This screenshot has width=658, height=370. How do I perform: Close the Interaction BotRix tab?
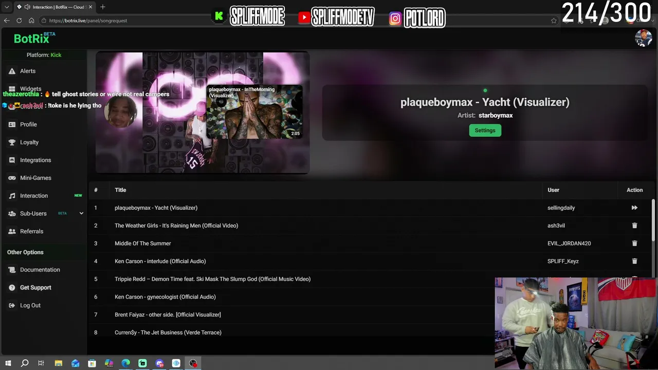90,7
